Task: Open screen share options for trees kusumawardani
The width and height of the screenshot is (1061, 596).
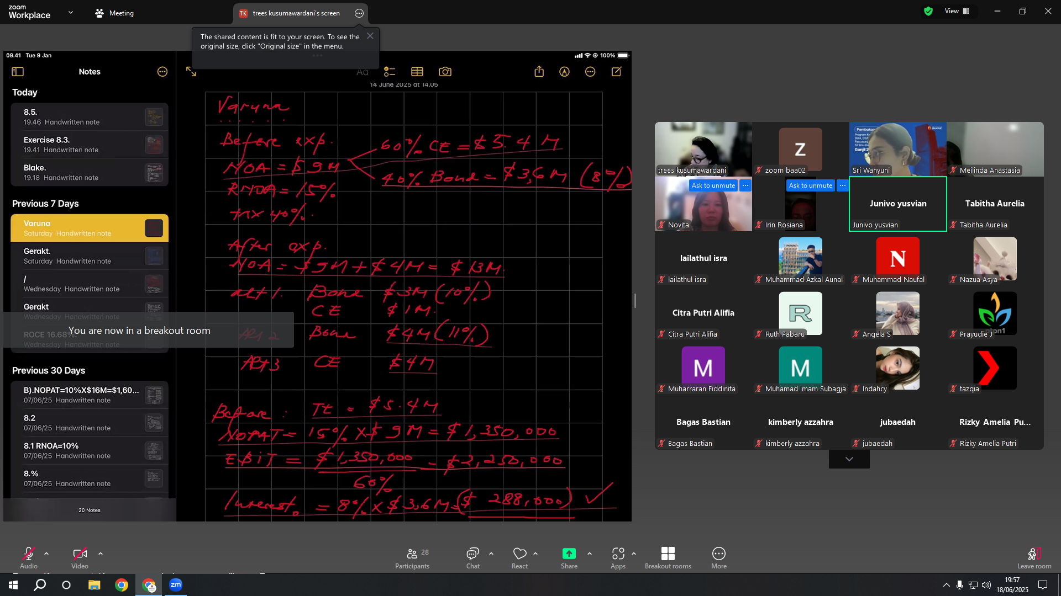Action: (359, 13)
